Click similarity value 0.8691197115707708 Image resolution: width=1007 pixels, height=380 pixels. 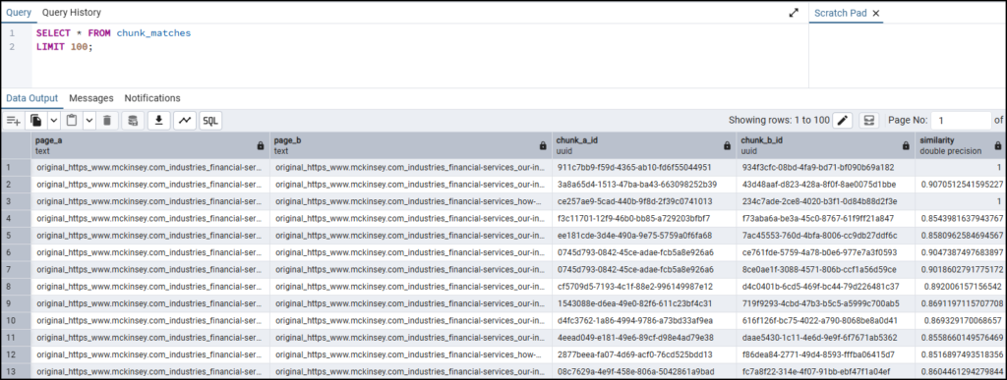[961, 303]
